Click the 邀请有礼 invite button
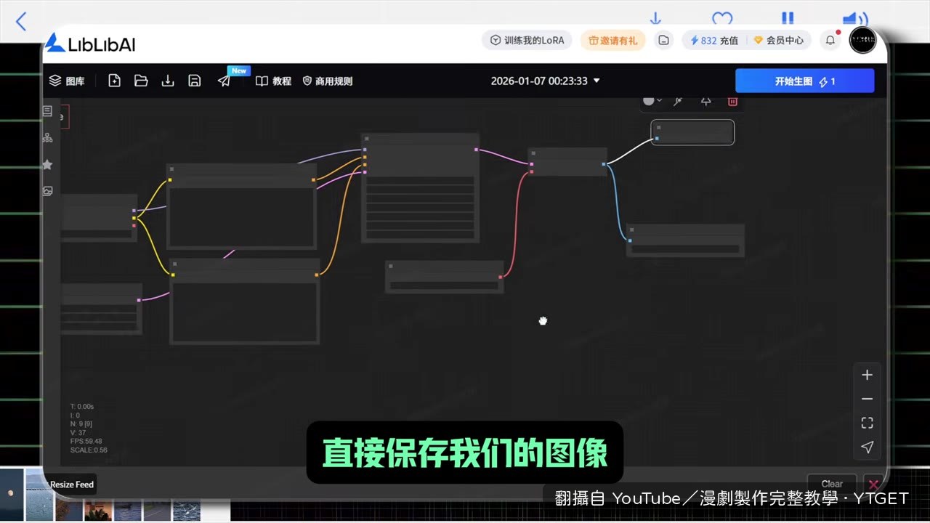 tap(612, 41)
